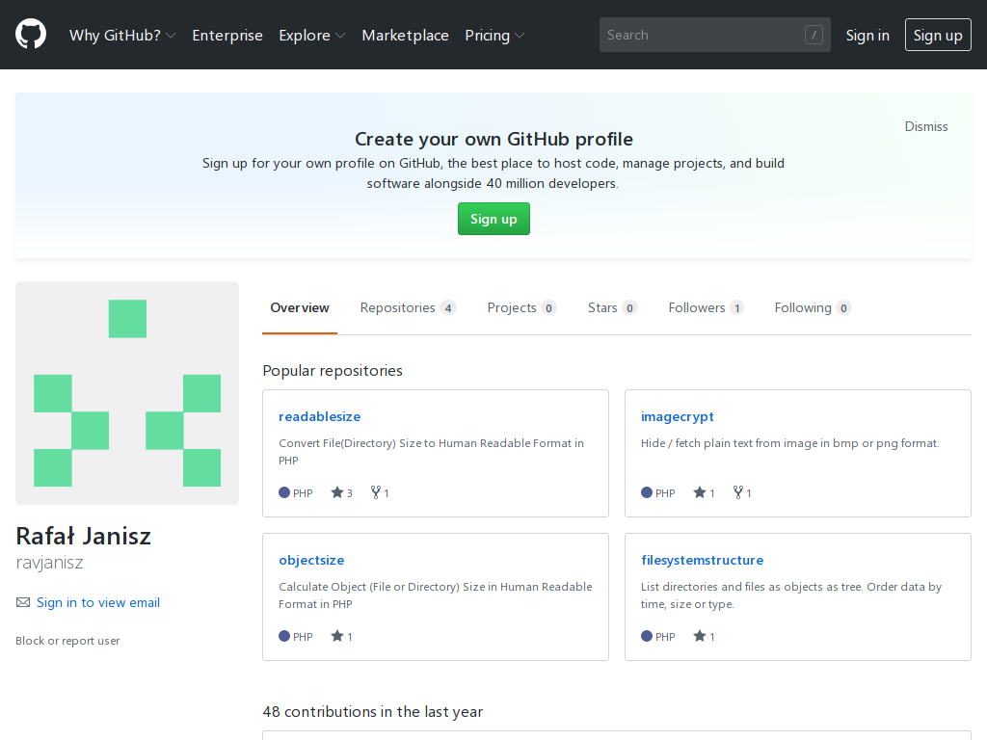Click the star count icon on readablesize
The image size is (987, 740).
[337, 492]
